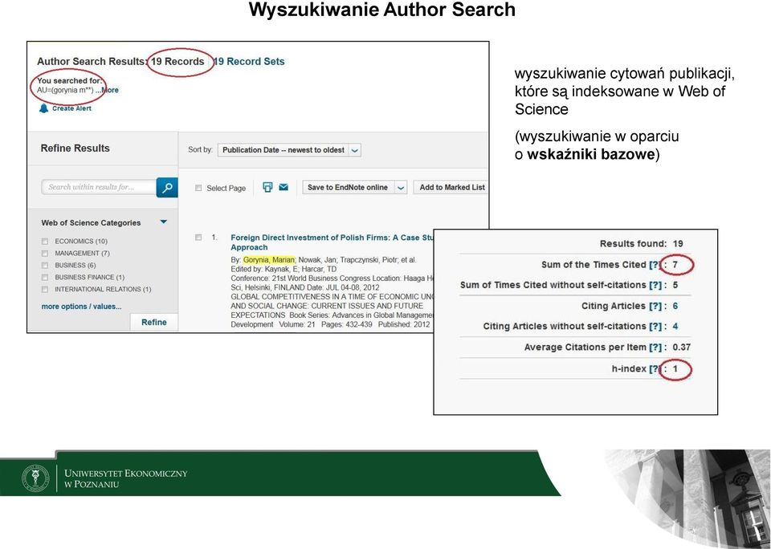Click the ...More link under search query
Screen dimensions: 771x549
[x=107, y=90]
